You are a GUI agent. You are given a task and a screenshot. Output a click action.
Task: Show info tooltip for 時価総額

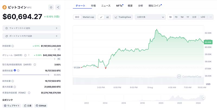tap(12, 46)
